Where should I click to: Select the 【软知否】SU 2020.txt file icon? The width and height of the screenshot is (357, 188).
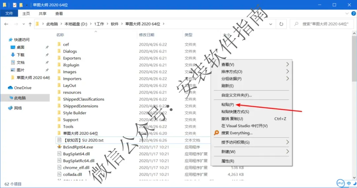pos(59,140)
